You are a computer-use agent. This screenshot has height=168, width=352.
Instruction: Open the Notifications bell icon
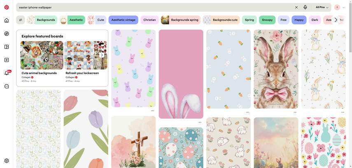[7, 73]
